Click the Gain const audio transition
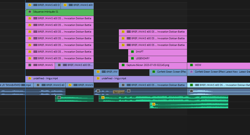 point(119,92)
